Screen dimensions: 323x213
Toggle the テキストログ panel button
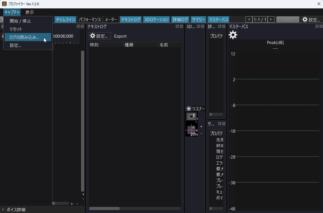[x=131, y=19]
